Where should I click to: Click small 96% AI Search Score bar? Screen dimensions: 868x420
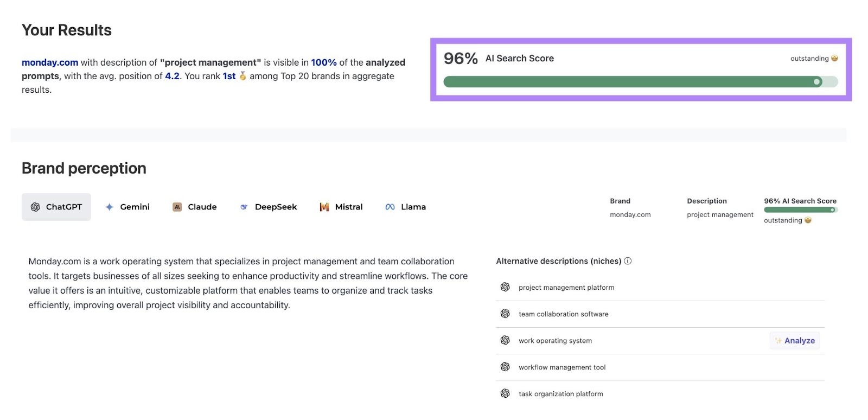click(800, 210)
